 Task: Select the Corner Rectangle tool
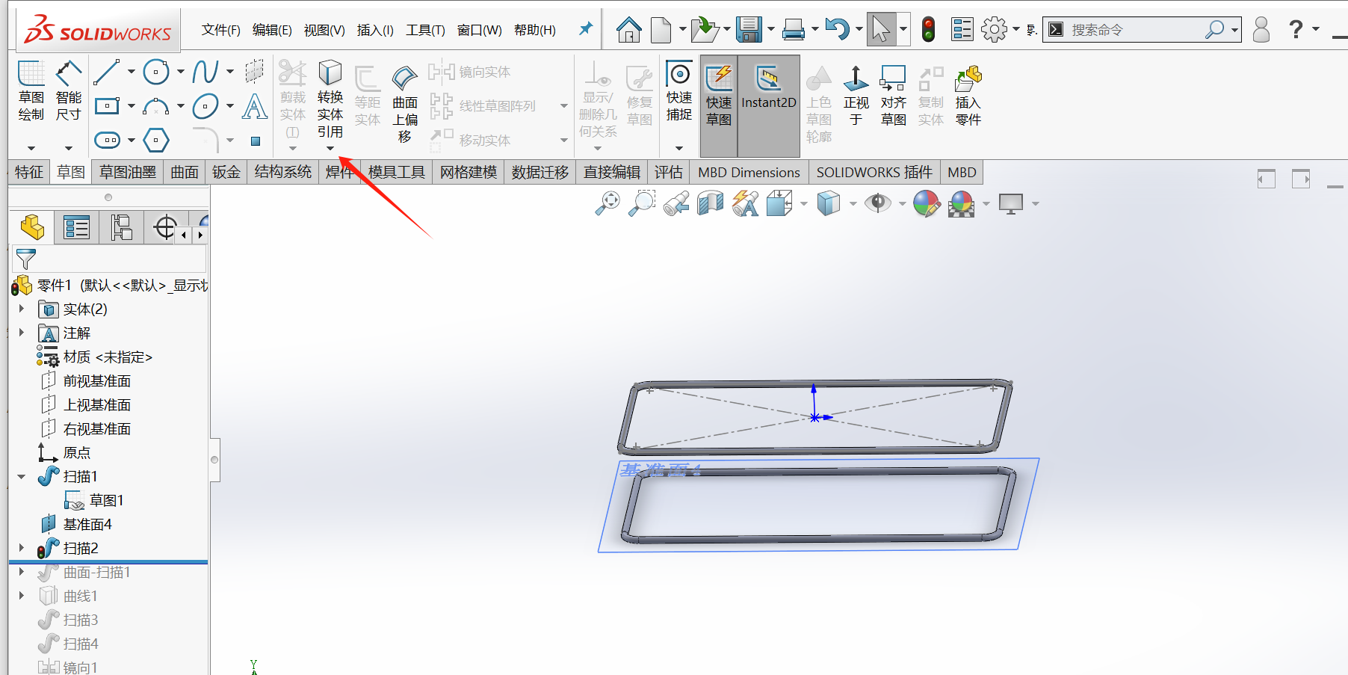107,106
